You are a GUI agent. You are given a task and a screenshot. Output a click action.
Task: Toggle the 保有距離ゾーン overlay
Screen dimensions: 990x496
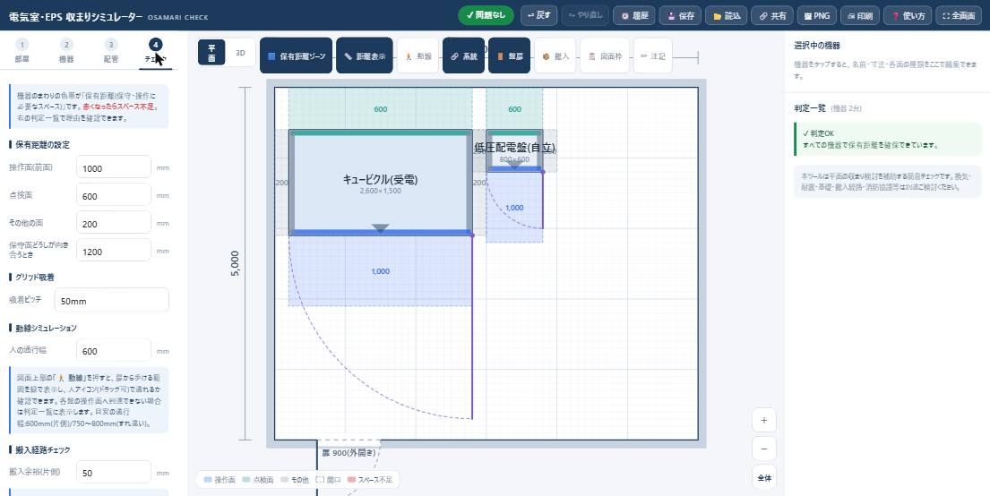click(297, 56)
